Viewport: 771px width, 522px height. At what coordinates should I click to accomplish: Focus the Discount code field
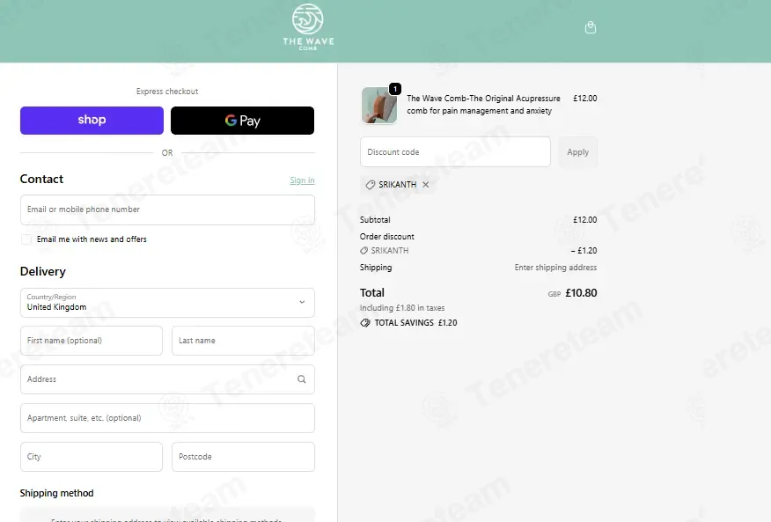click(455, 152)
